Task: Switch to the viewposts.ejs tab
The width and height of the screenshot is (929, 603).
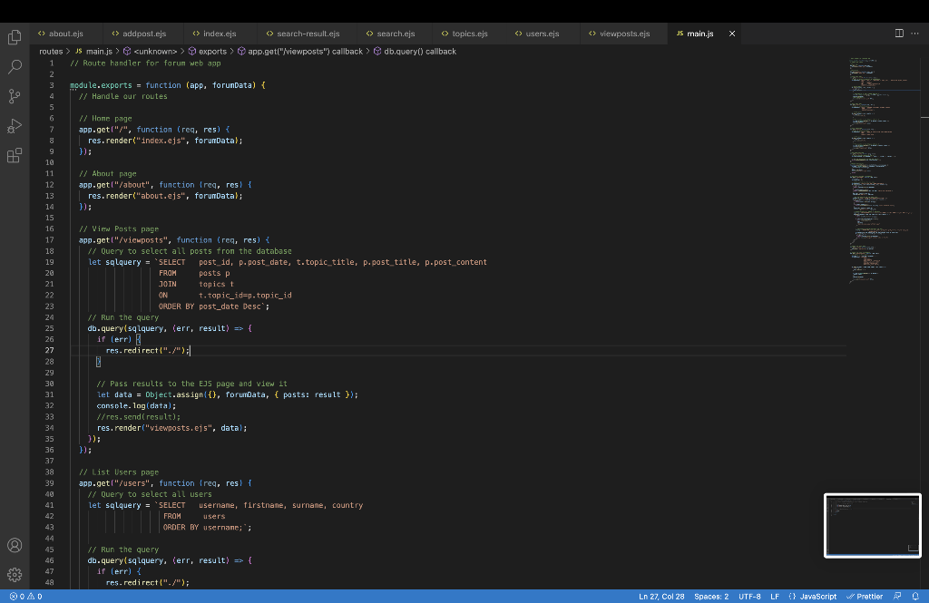Action: (x=619, y=34)
